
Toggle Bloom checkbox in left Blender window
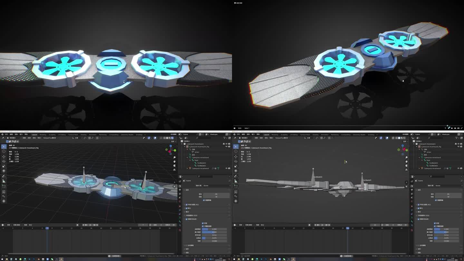[187, 208]
